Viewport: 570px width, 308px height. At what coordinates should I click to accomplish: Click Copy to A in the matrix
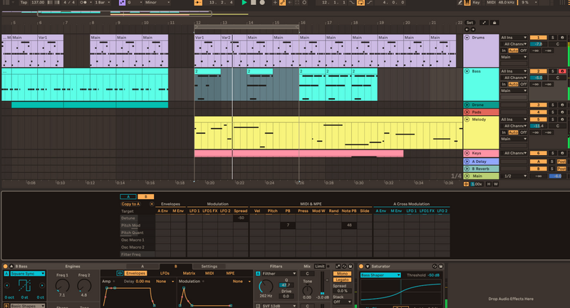[x=130, y=204]
